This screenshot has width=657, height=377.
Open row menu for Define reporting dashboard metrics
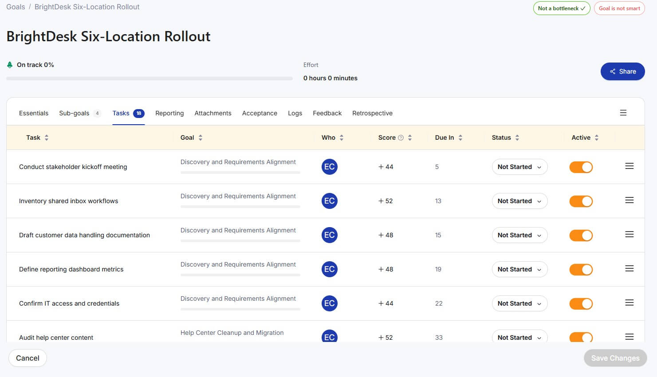tap(629, 268)
